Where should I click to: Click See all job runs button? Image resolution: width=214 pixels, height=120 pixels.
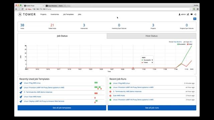[x=152, y=108]
